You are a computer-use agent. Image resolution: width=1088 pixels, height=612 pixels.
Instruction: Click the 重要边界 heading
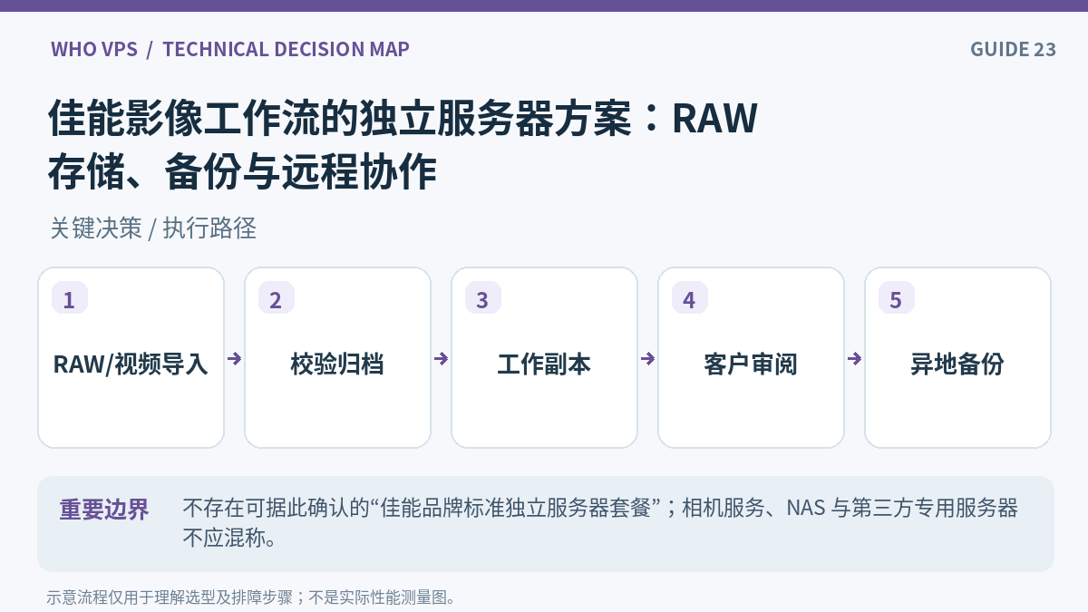[104, 510]
